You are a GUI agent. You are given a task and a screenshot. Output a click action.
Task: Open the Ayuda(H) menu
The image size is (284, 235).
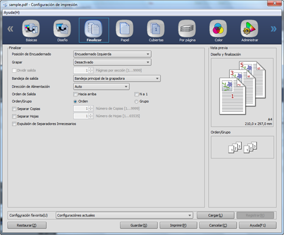click(x=12, y=13)
